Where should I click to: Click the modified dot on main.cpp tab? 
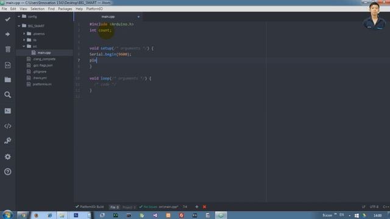pyautogui.click(x=138, y=16)
